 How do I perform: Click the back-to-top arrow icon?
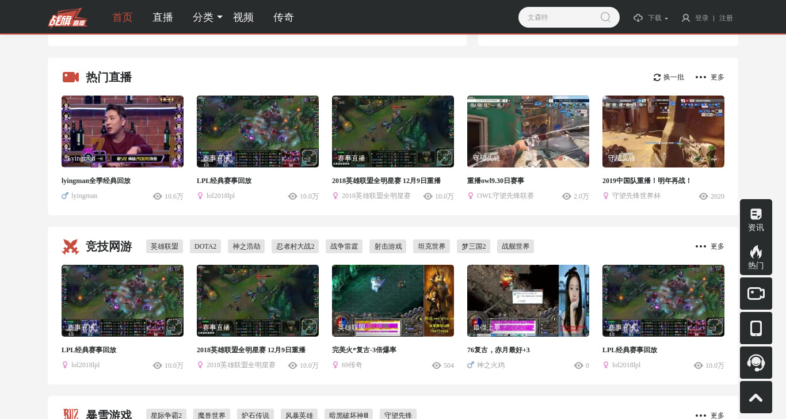click(756, 397)
